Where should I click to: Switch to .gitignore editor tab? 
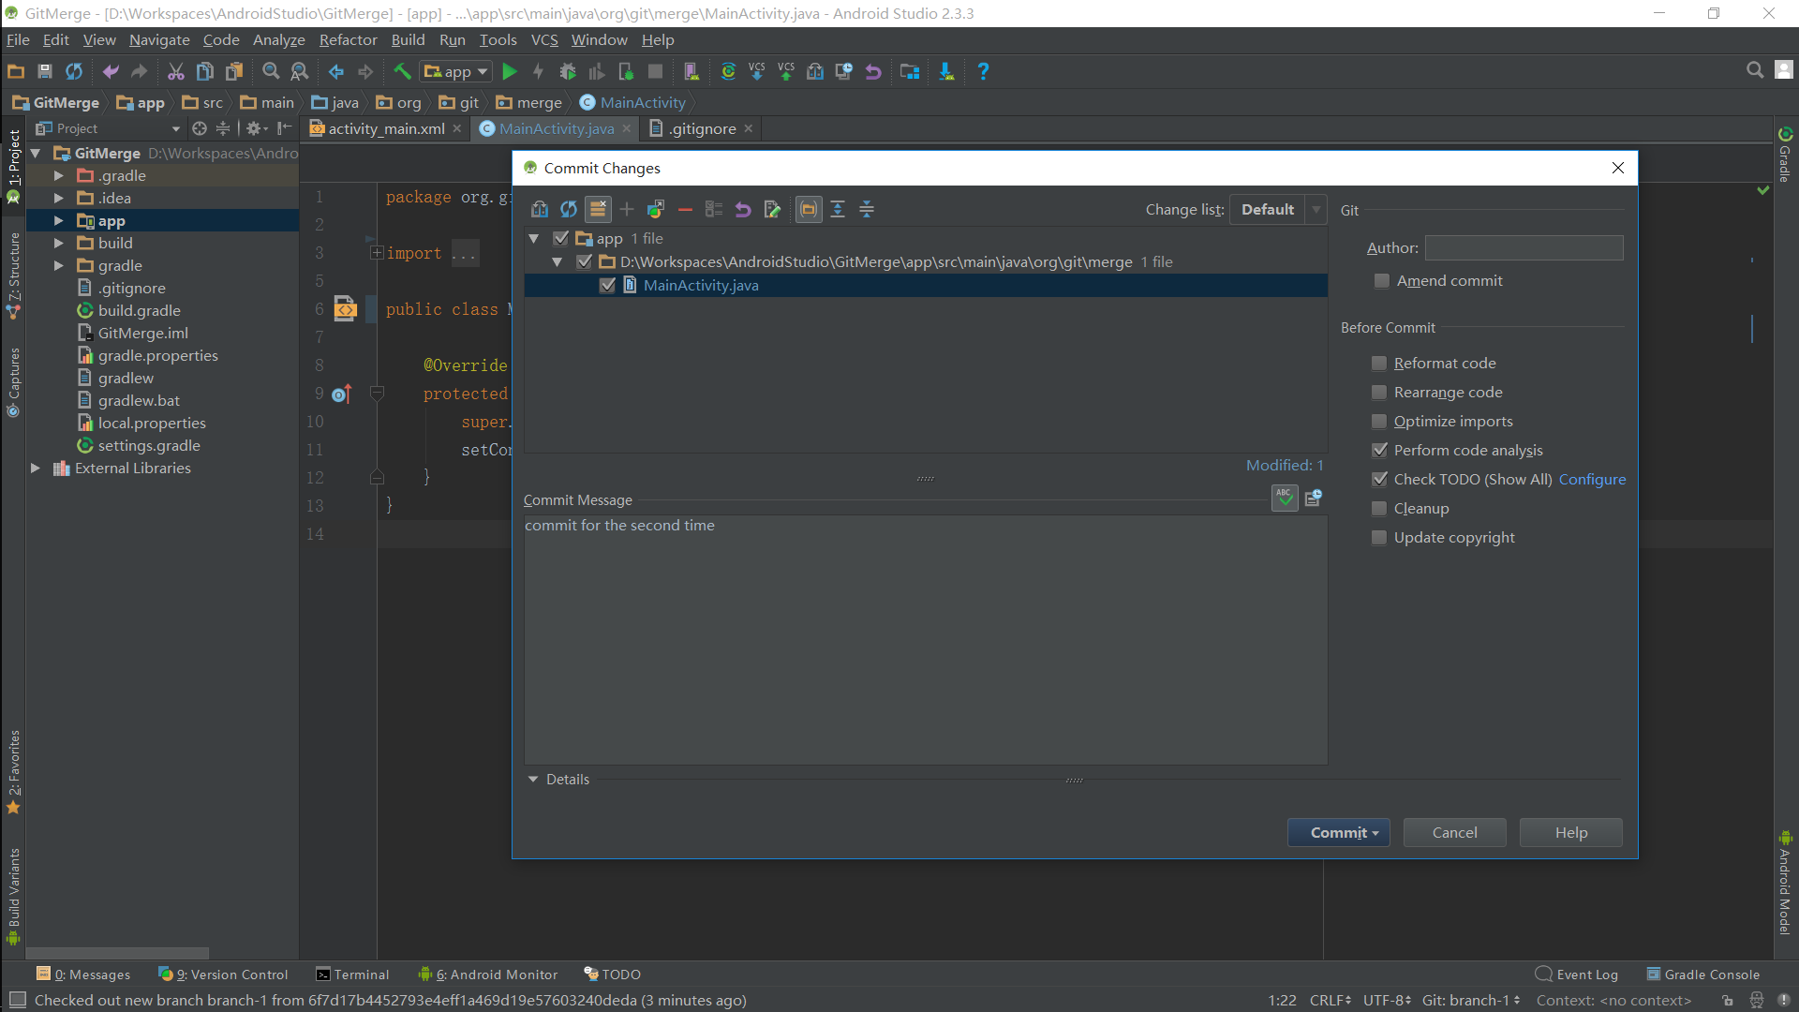[702, 128]
